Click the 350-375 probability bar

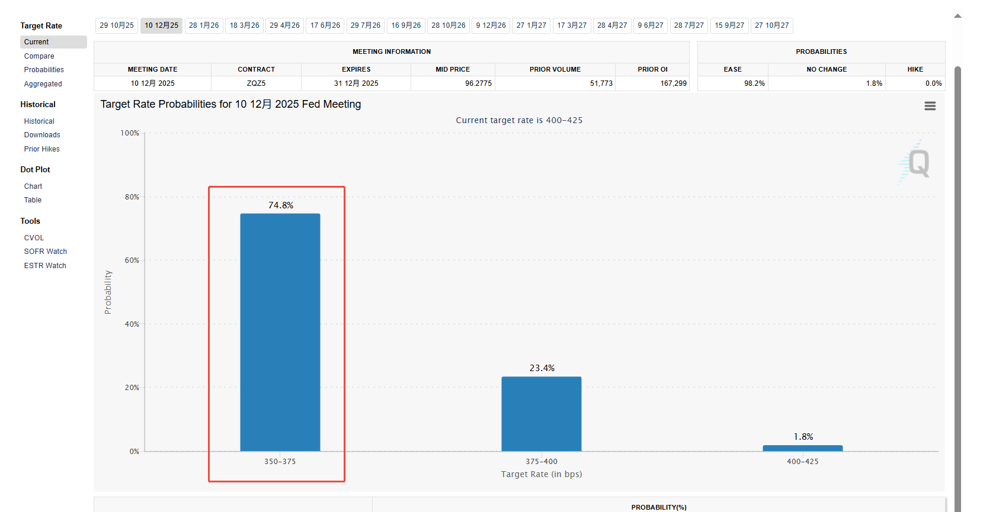tap(280, 331)
